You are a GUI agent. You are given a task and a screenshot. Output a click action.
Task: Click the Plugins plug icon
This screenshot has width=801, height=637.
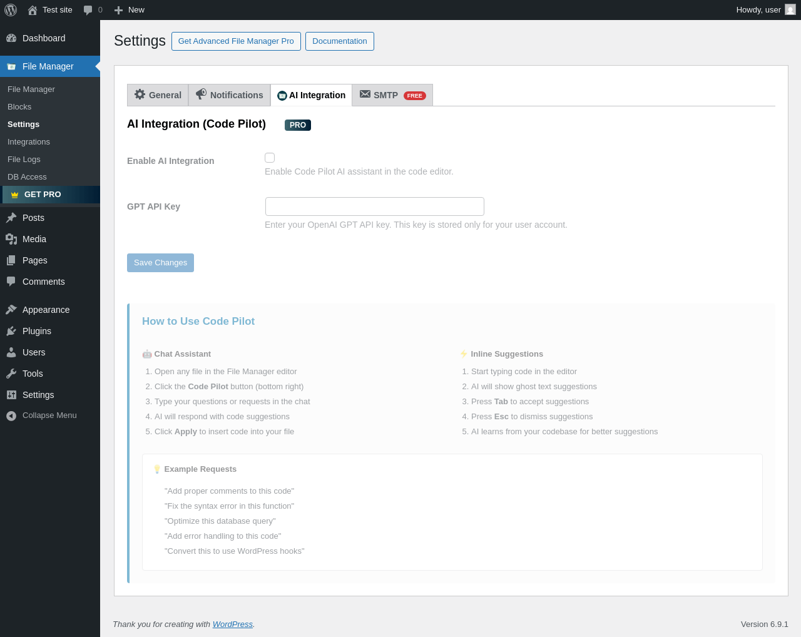pos(11,331)
